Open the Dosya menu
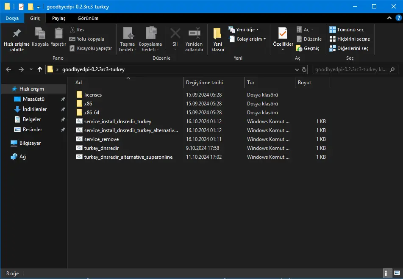Screen dimensions: 403x279 click(12, 18)
